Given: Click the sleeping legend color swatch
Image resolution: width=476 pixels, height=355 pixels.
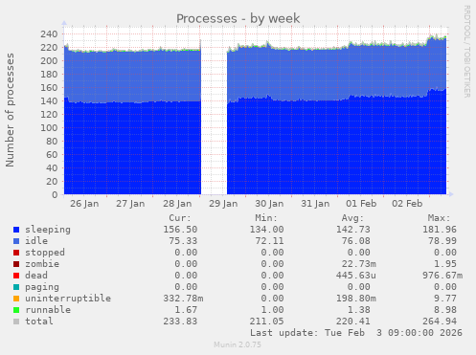Looking at the screenshot, I should [16, 230].
